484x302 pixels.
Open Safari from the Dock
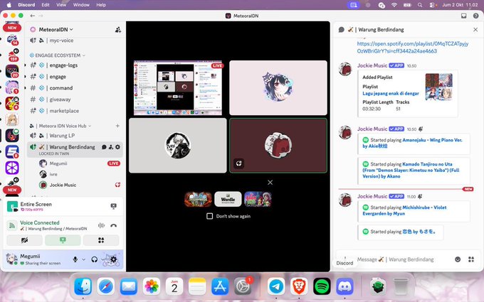pos(106,286)
